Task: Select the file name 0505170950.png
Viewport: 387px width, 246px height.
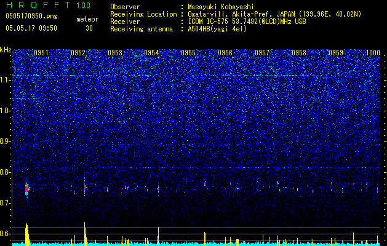Action: click(31, 16)
